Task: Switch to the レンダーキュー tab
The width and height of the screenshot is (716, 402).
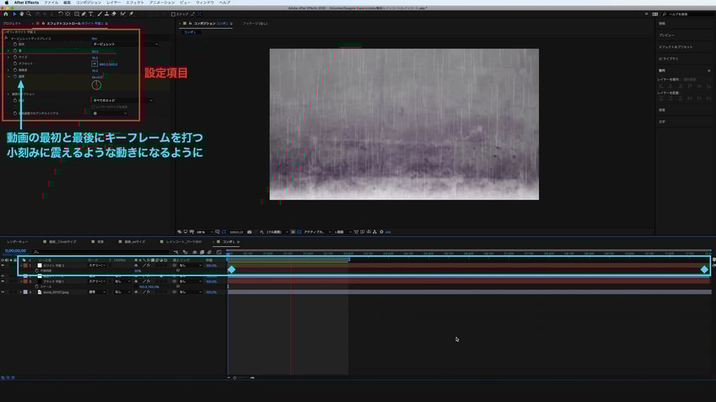Action: click(17, 242)
